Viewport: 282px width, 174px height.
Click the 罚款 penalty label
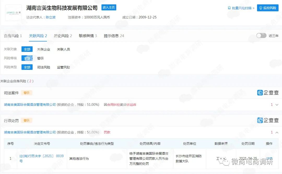[x=107, y=132]
